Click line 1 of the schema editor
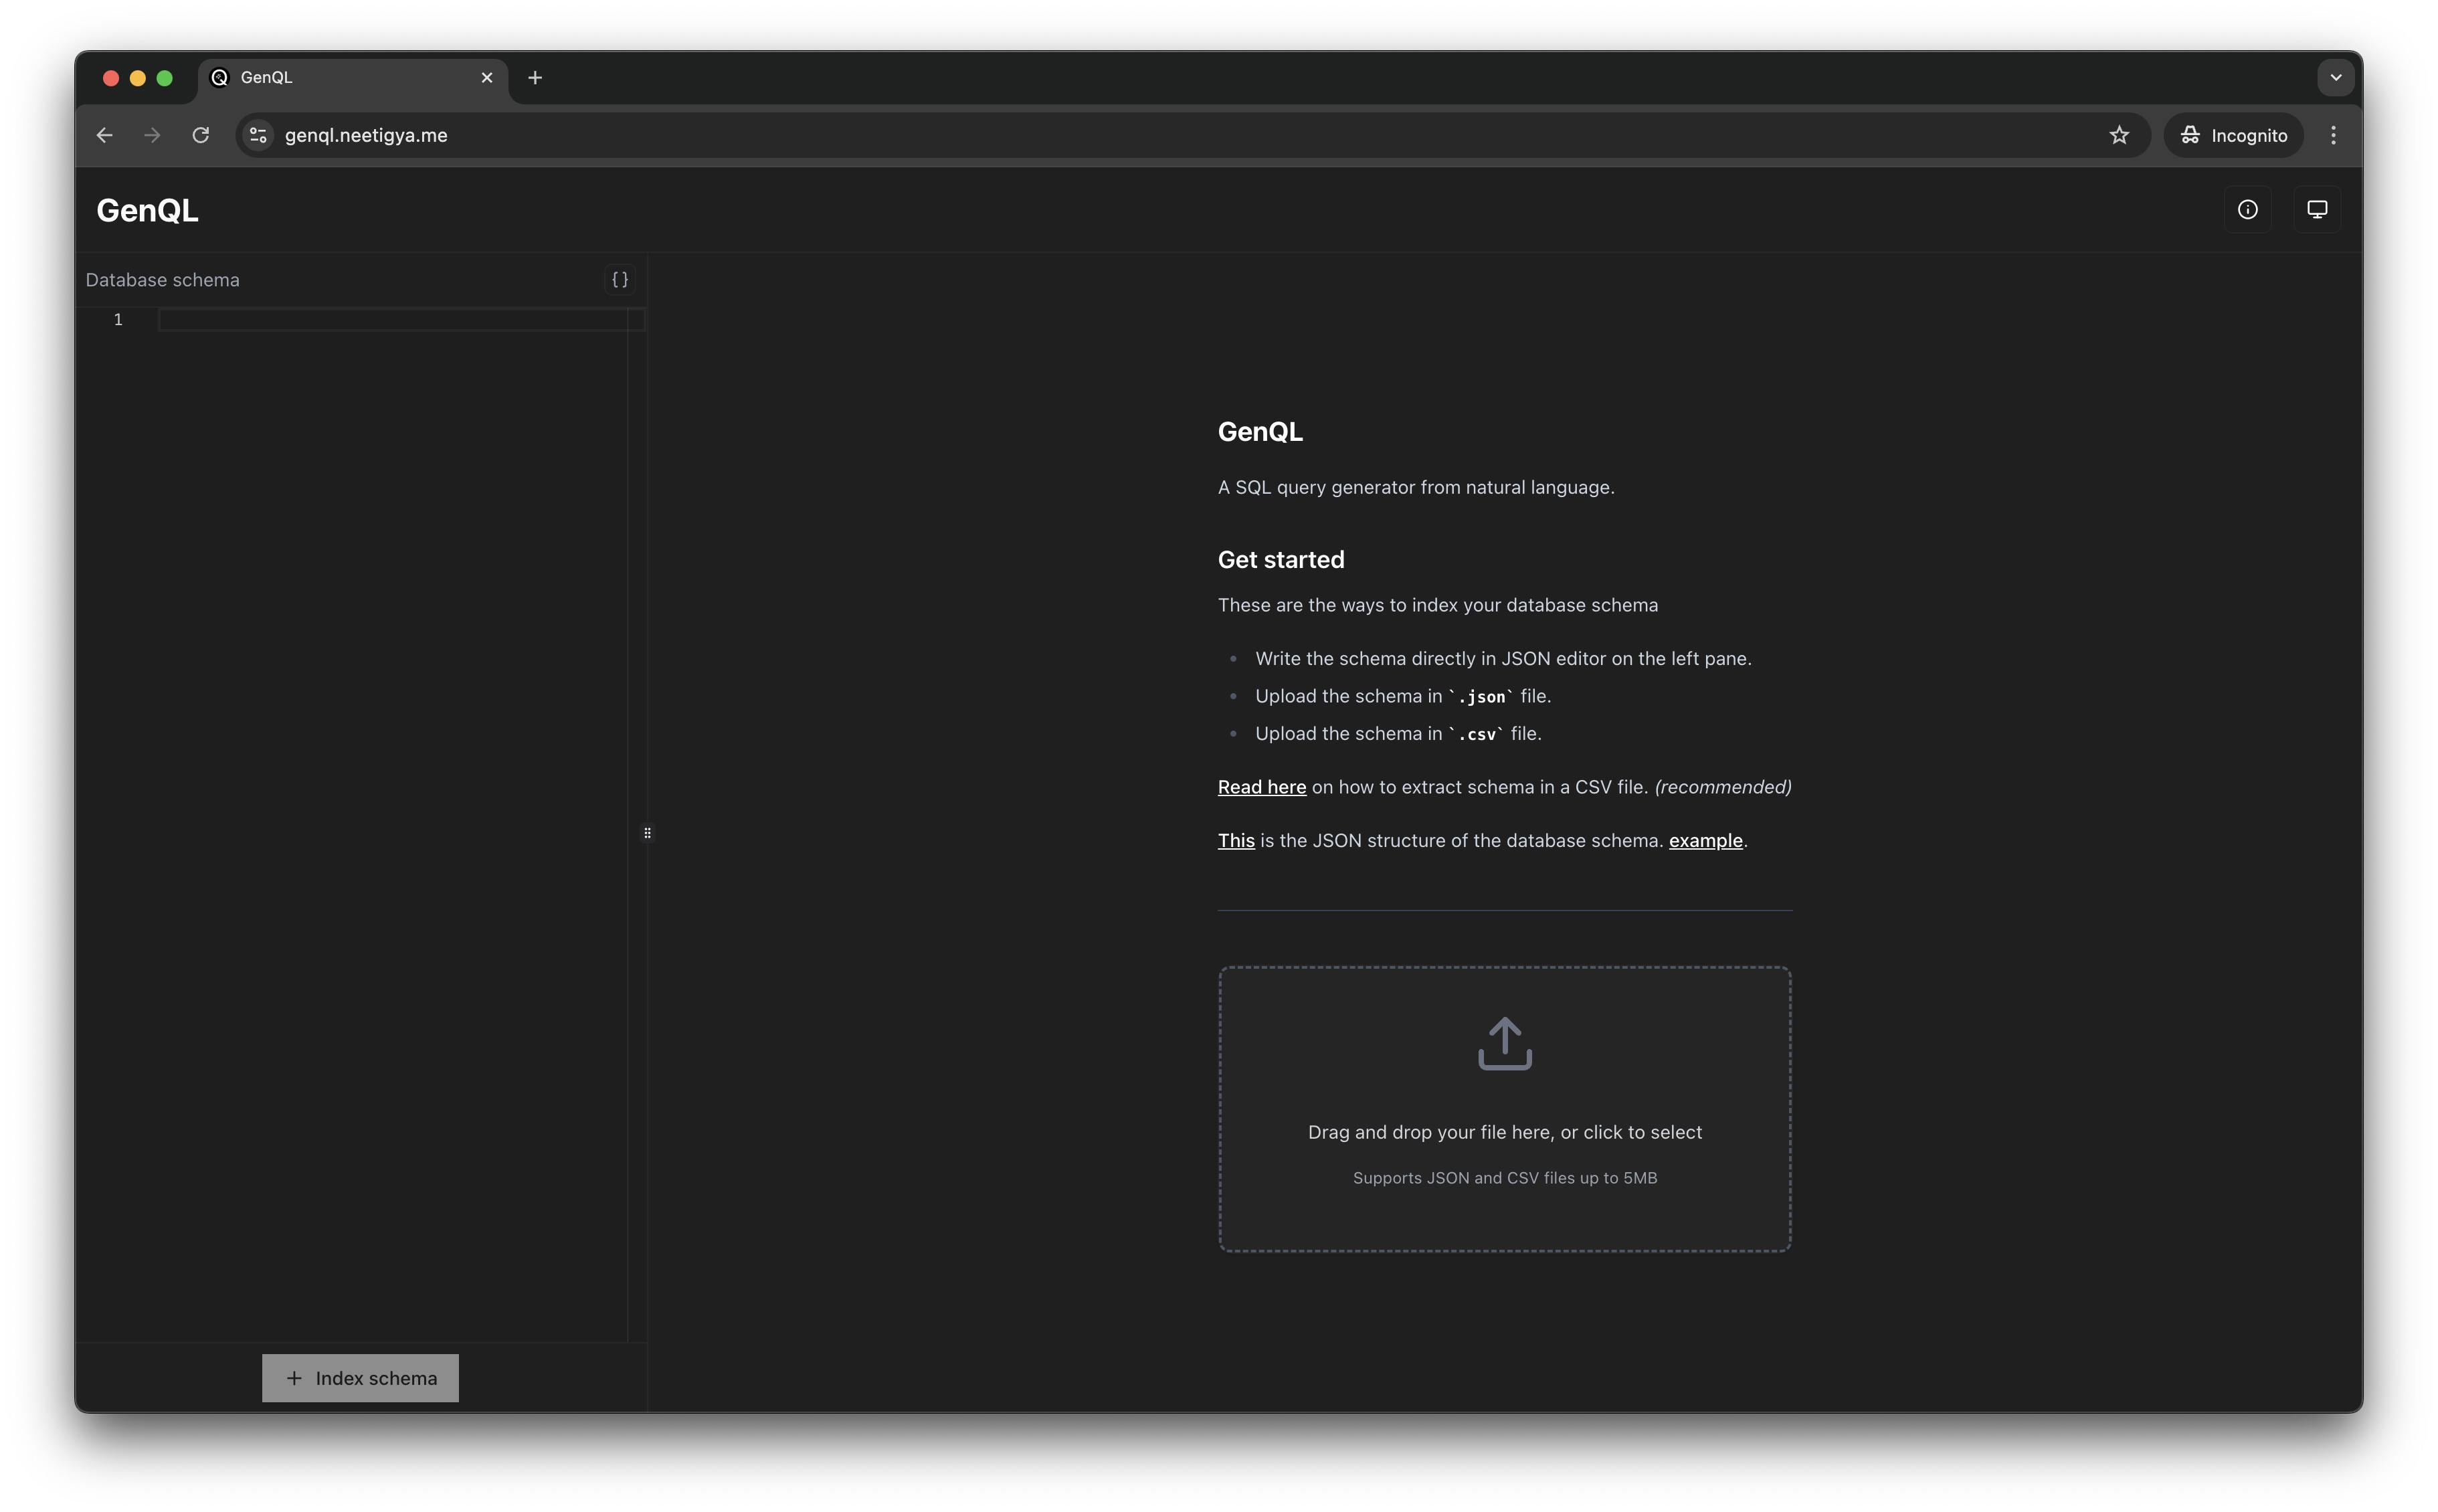This screenshot has width=2438, height=1512. (390, 320)
